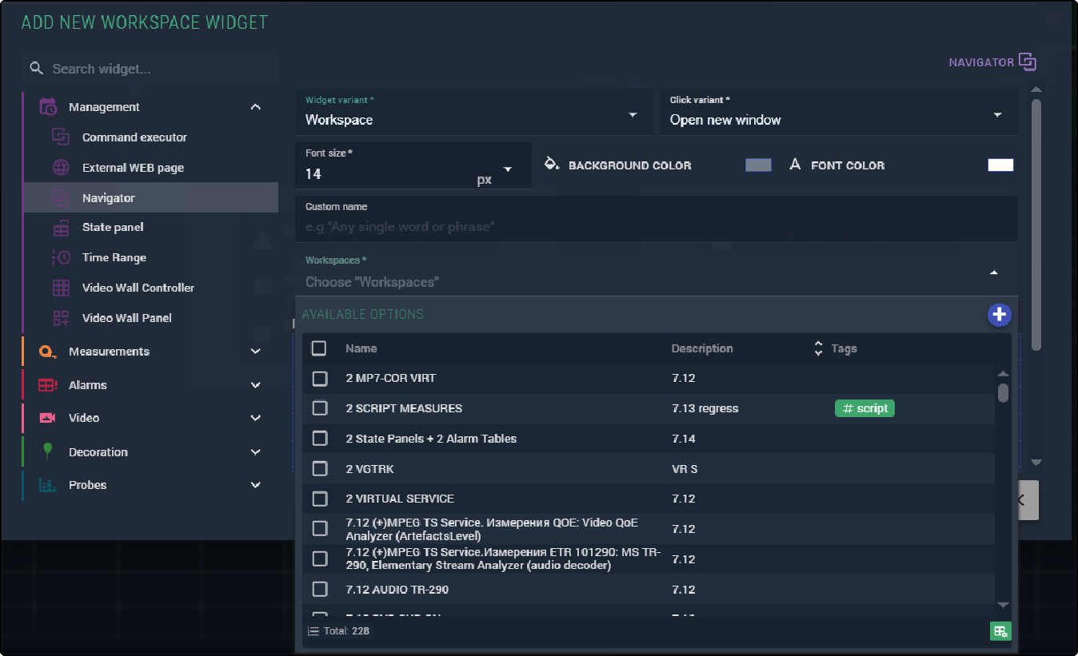Select the Navigator menu item
1078x656 pixels.
(109, 198)
